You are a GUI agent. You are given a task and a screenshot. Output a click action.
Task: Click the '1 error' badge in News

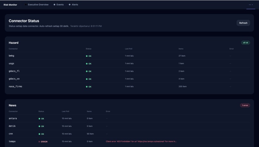coord(245,105)
